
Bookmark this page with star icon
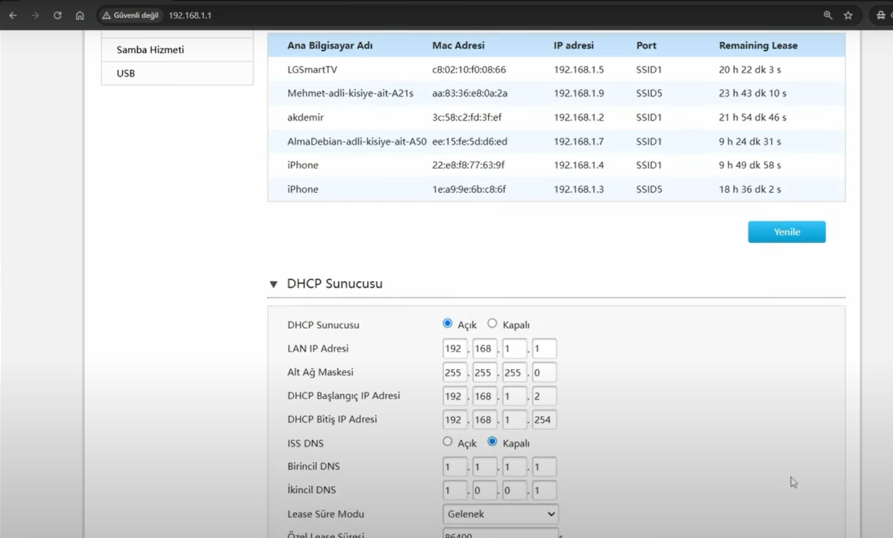(x=848, y=15)
